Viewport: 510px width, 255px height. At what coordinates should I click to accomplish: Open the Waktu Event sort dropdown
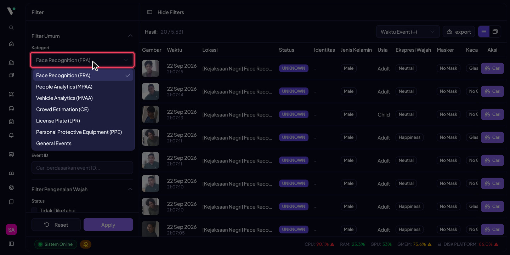[408, 32]
